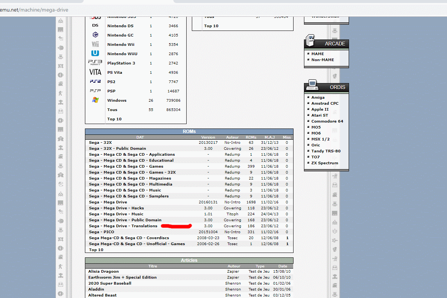Select the M.A.J column header
Viewport: 447px width, 298px height.
[269, 137]
